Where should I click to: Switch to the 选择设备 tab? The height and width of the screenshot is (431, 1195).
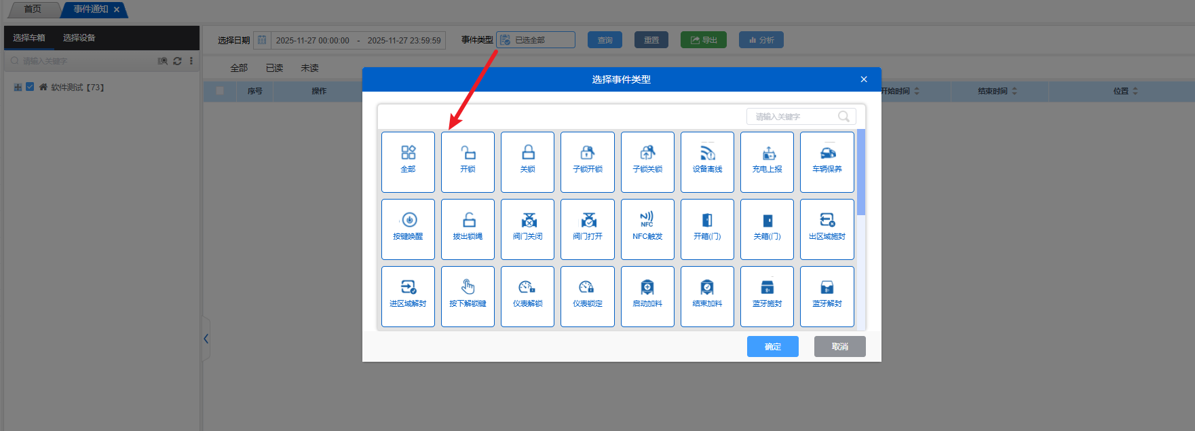tap(79, 38)
